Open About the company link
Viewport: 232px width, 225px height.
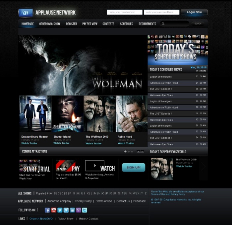tap(59, 201)
